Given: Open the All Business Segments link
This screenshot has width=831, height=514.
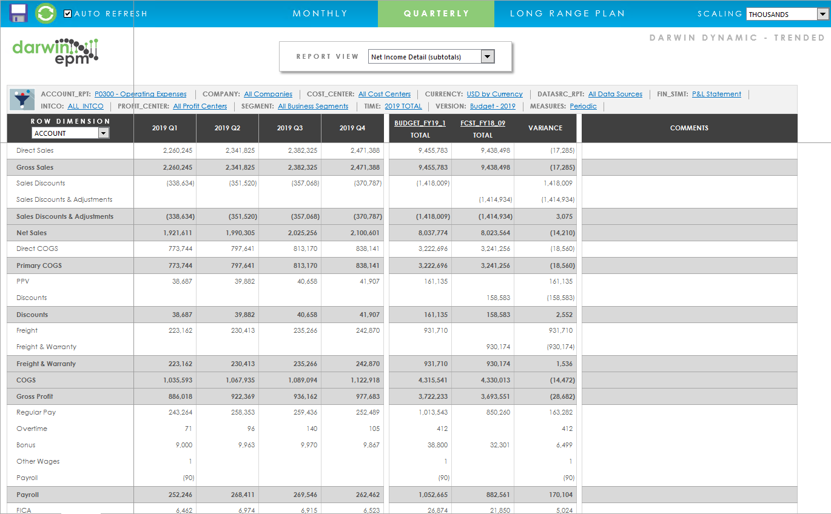Looking at the screenshot, I should point(313,107).
